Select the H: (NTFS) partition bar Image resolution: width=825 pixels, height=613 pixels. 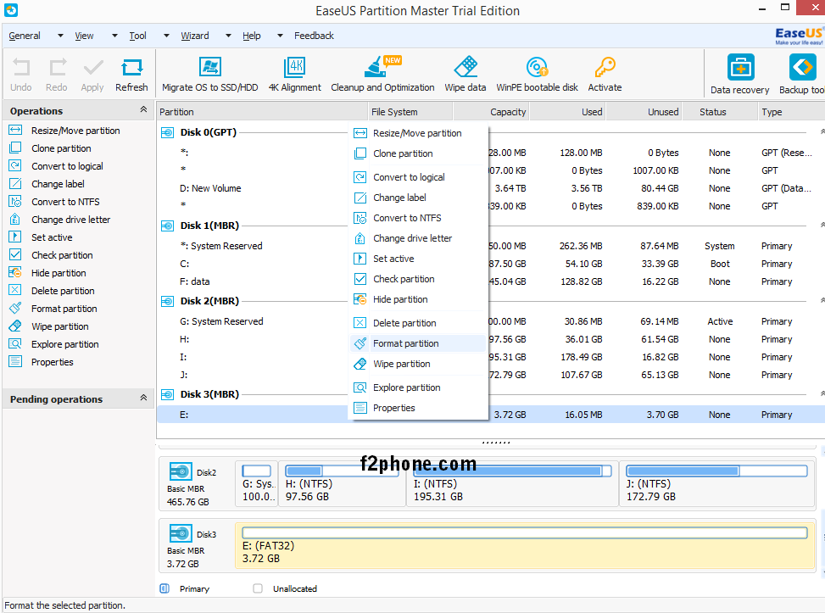point(343,484)
